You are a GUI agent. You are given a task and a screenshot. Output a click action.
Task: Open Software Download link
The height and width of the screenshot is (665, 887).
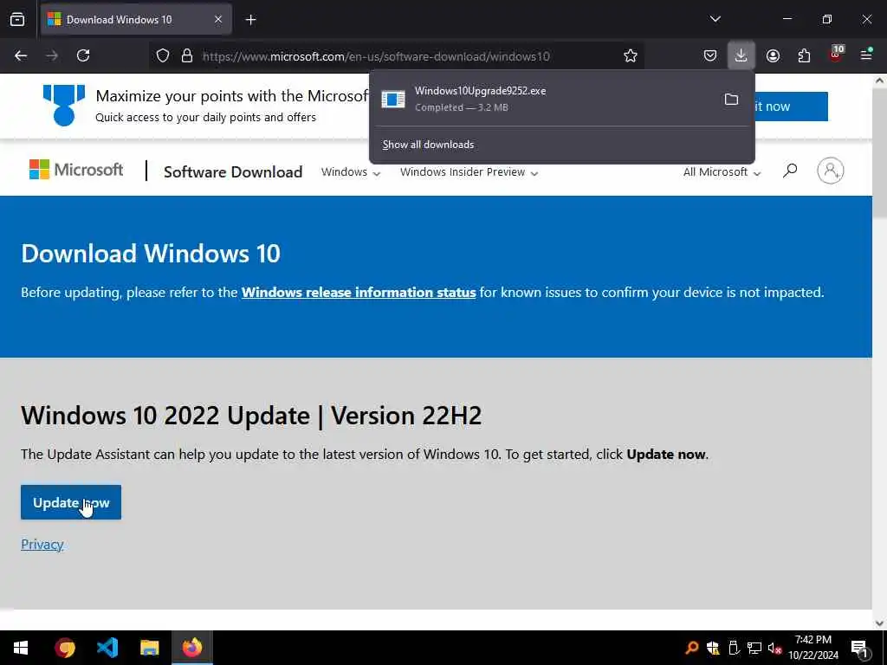(x=233, y=172)
